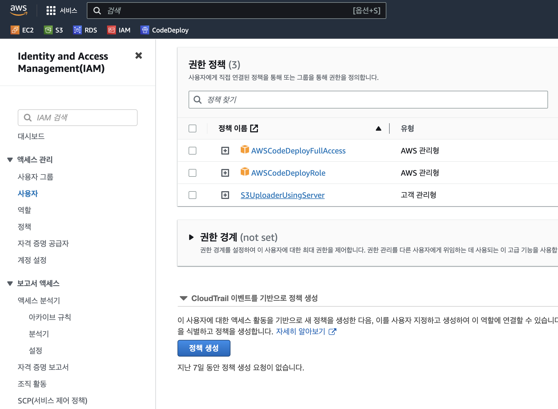This screenshot has height=409, width=558.
Task: Click the 서비스 menu label
Action: pyautogui.click(x=69, y=11)
